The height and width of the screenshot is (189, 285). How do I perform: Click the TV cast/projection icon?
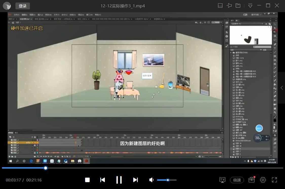coord(222,180)
